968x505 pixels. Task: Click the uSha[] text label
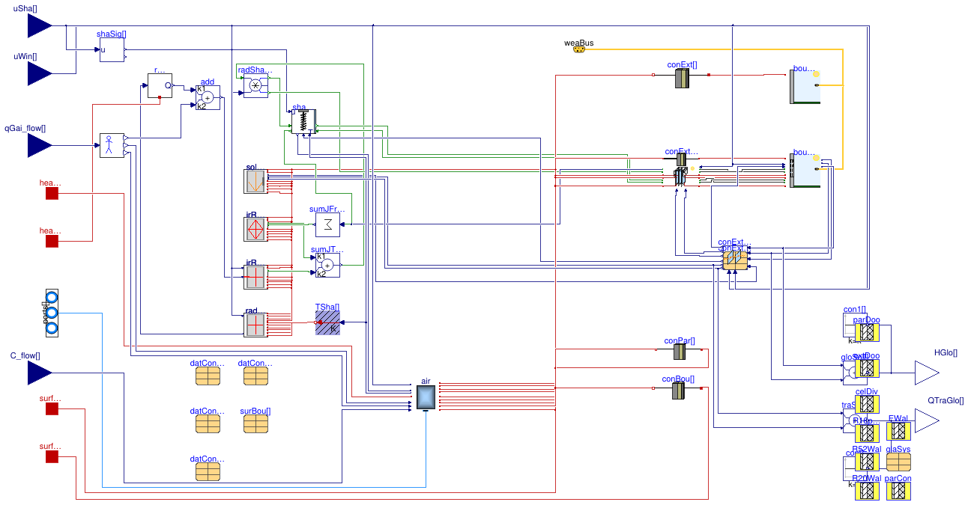click(x=25, y=7)
